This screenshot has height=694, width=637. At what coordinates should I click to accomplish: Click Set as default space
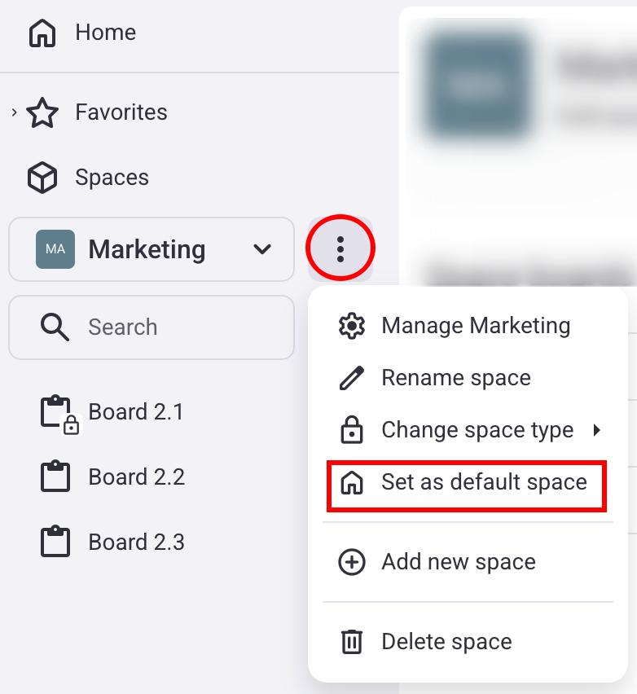(484, 482)
